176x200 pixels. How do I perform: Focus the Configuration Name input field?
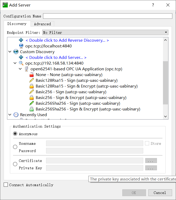[x=108, y=16]
